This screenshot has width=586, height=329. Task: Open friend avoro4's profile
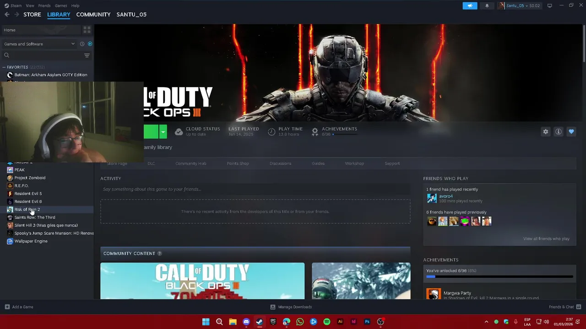click(446, 196)
